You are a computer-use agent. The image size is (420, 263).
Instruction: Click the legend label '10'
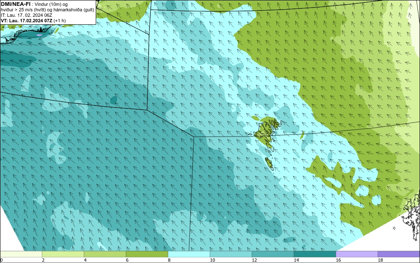pyautogui.click(x=213, y=260)
